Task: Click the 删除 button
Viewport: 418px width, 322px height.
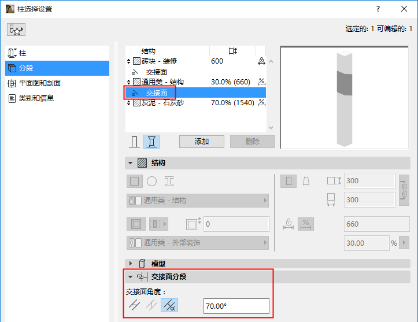Action: click(x=253, y=142)
